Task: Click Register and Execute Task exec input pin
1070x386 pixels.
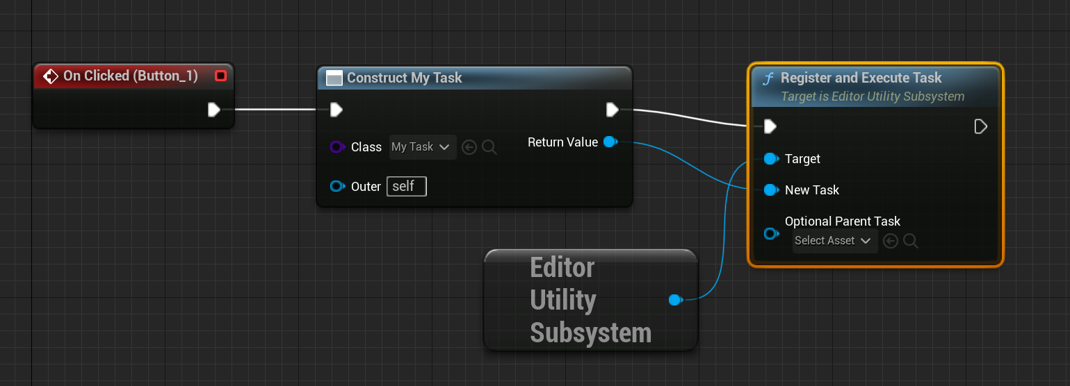Action: pos(770,126)
